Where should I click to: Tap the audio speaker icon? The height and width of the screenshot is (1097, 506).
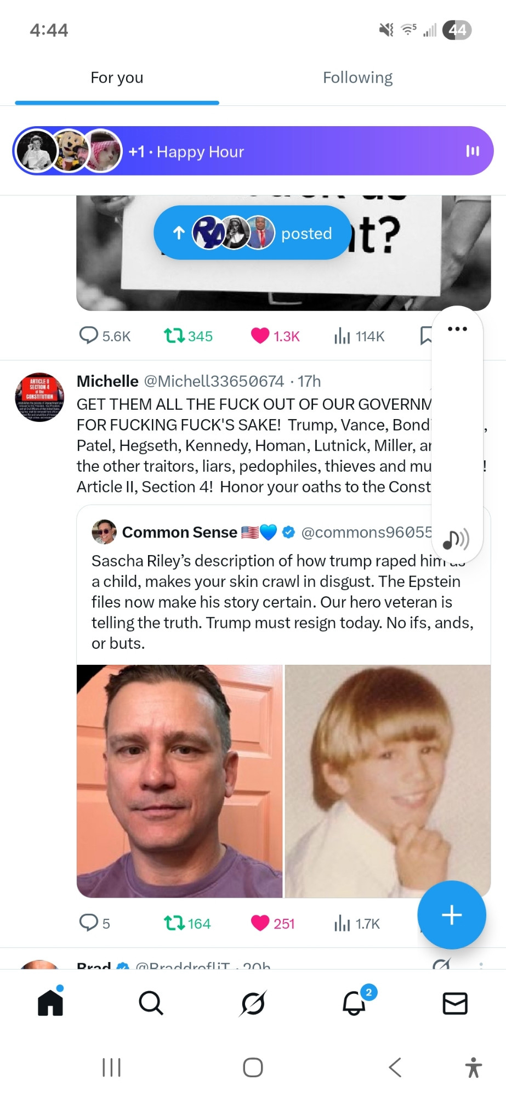pyautogui.click(x=456, y=540)
